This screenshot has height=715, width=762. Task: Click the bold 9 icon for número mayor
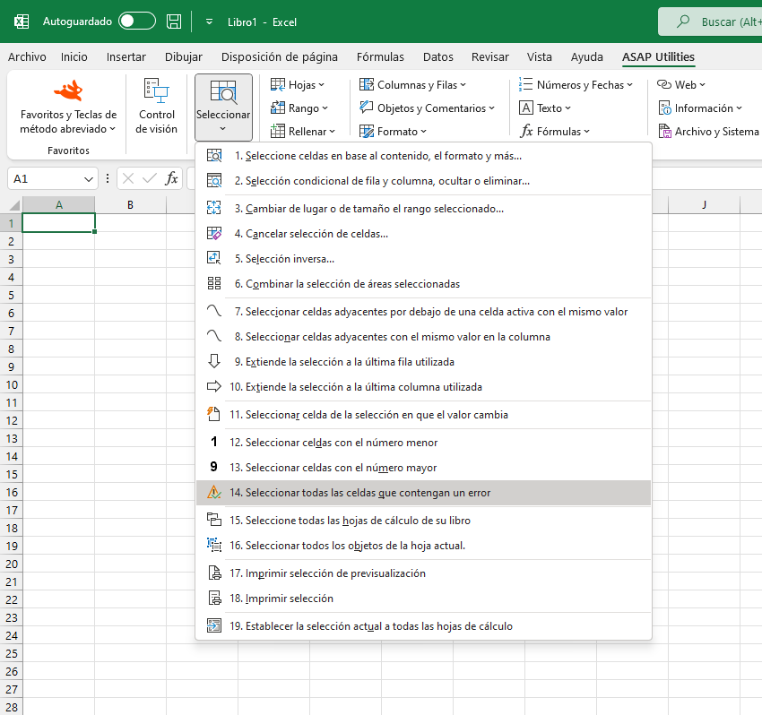tap(214, 468)
